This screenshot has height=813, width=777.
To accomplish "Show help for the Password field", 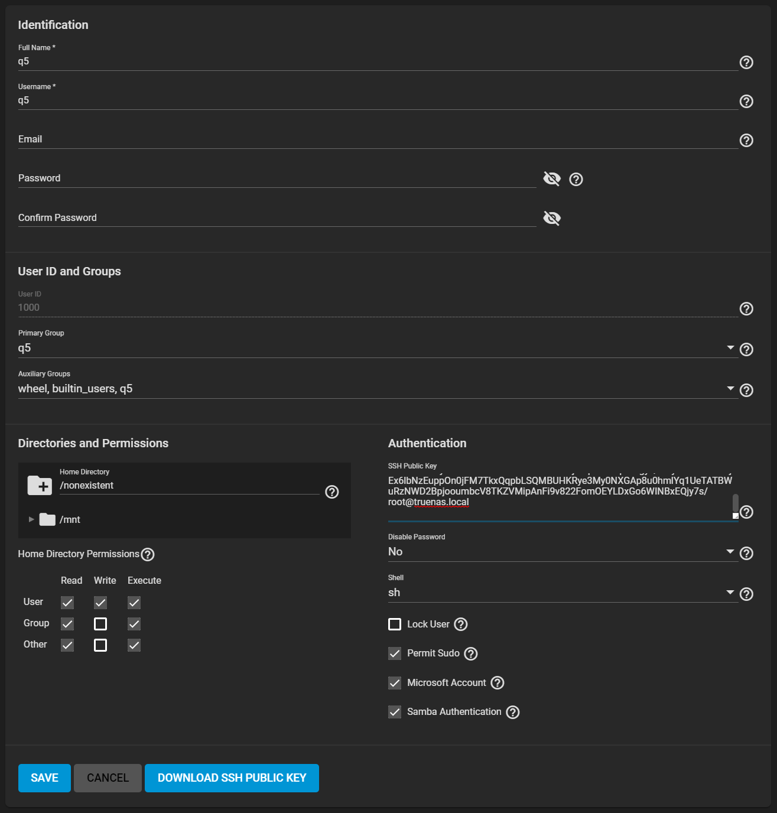I will [x=576, y=179].
